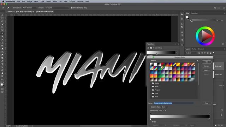Open the Photoshop application menu
This screenshot has height=127, width=226.
click(x=11, y=1)
